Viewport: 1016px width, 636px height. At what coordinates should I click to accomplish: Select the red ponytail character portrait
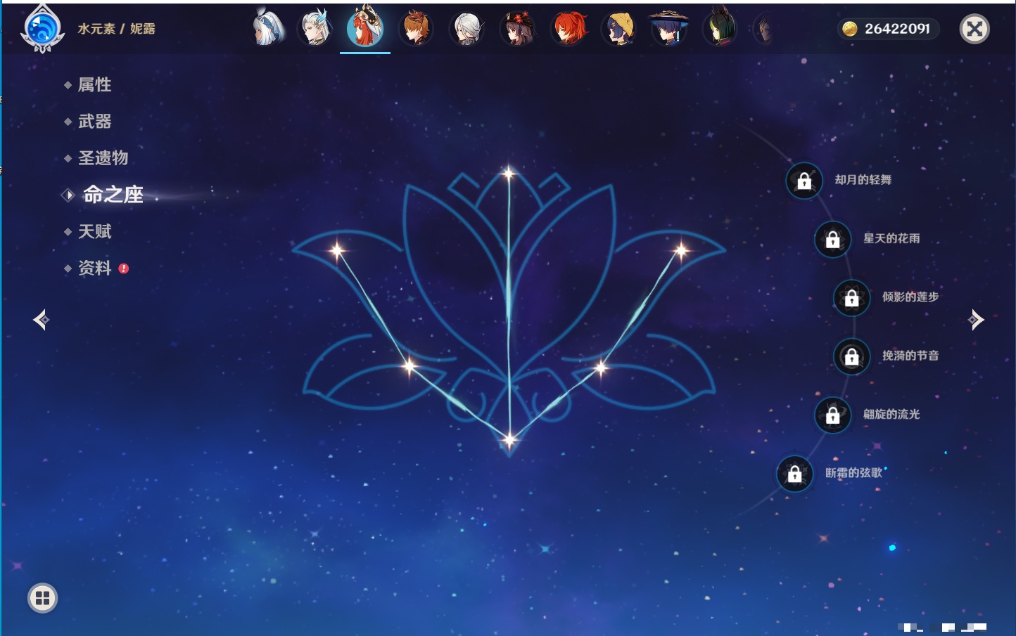(x=568, y=29)
